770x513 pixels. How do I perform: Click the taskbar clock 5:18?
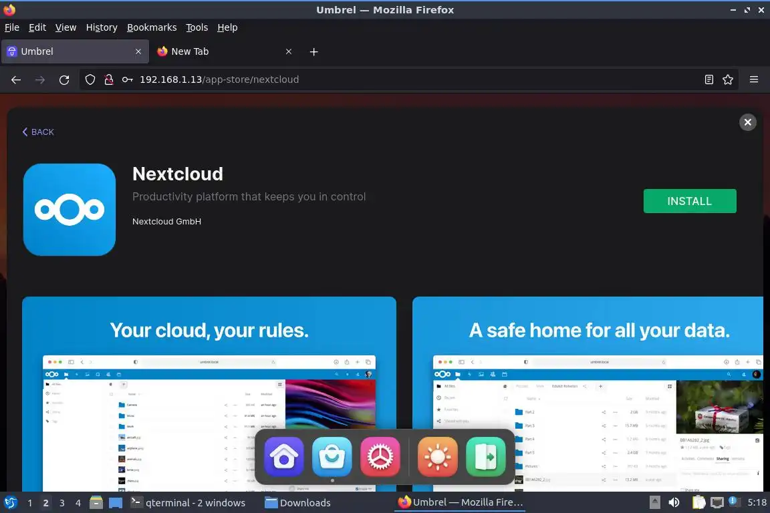(x=757, y=503)
